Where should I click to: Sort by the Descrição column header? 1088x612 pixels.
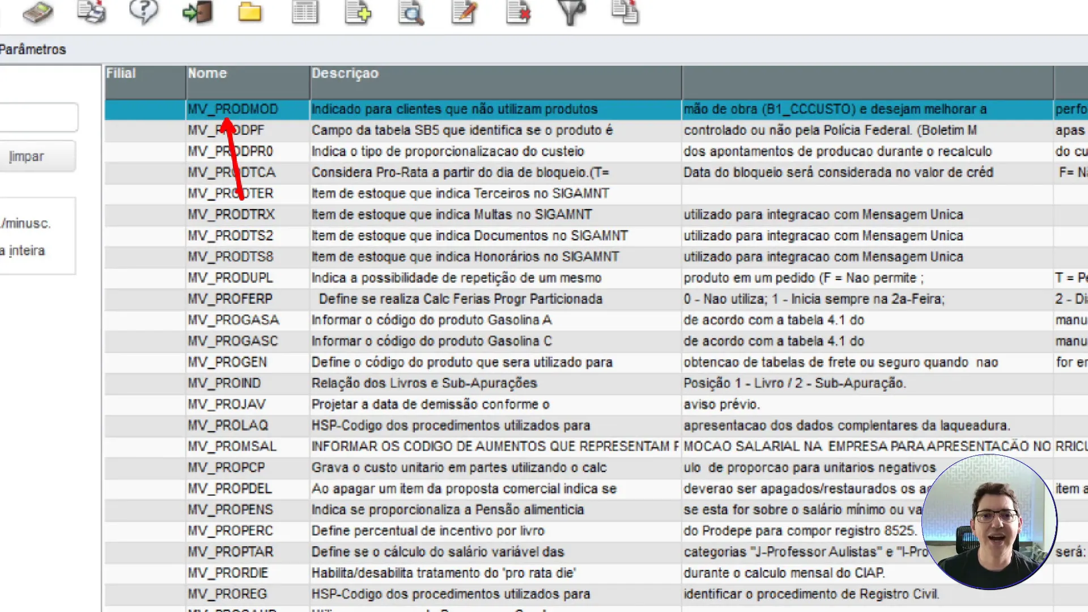(345, 73)
